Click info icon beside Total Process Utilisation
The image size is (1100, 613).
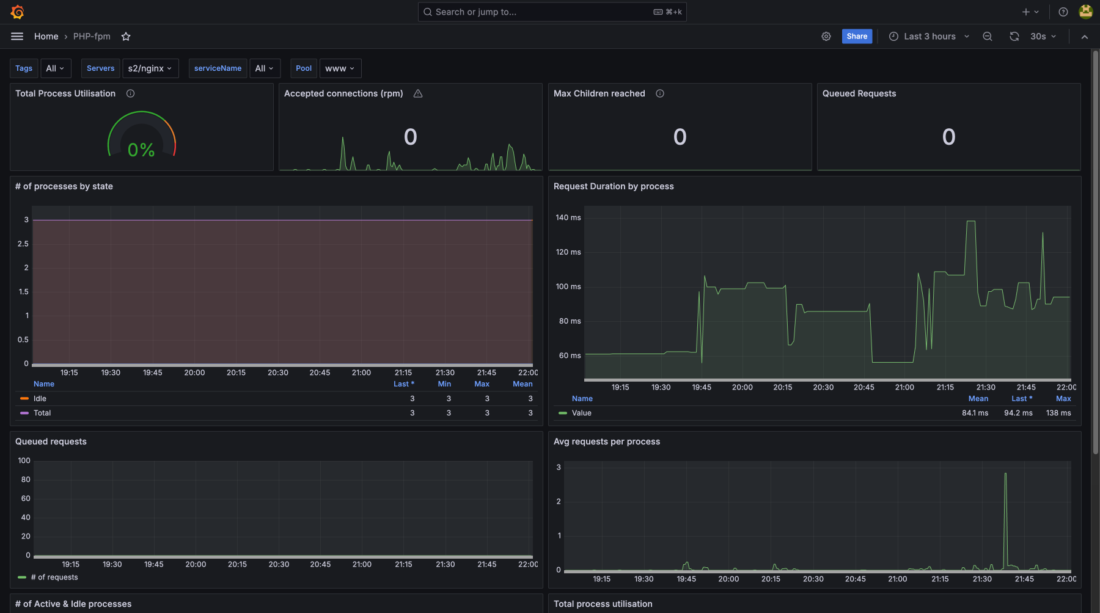click(x=130, y=93)
